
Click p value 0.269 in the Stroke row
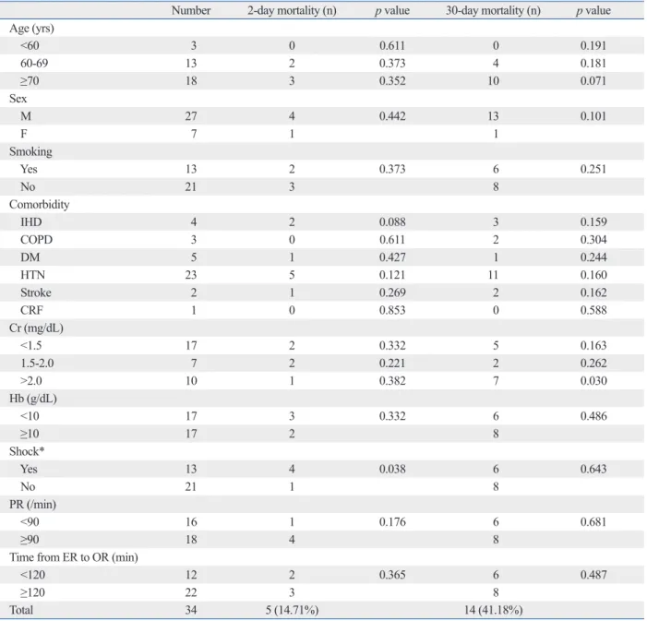392,293
